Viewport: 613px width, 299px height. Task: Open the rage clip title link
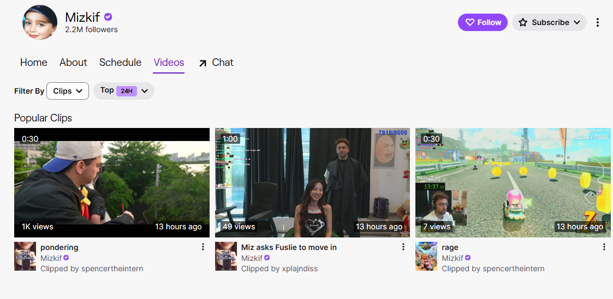pyautogui.click(x=450, y=247)
